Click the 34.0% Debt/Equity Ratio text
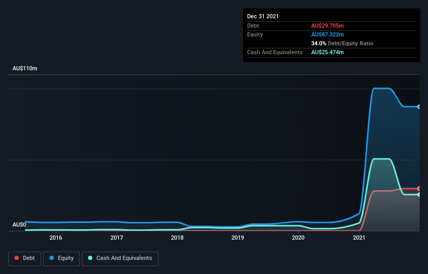The image size is (428, 274). [342, 43]
